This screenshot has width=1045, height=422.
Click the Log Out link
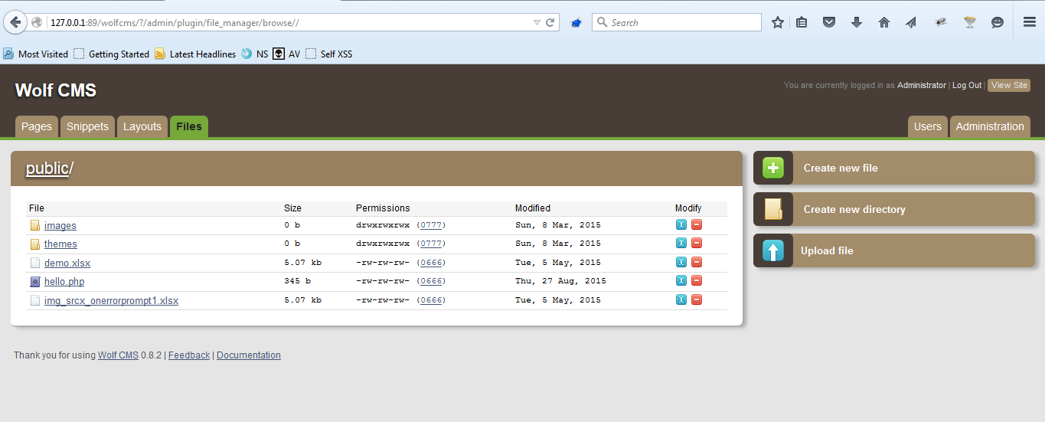pos(967,85)
